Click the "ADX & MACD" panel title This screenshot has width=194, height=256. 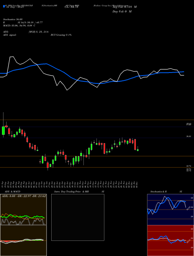click(12, 192)
